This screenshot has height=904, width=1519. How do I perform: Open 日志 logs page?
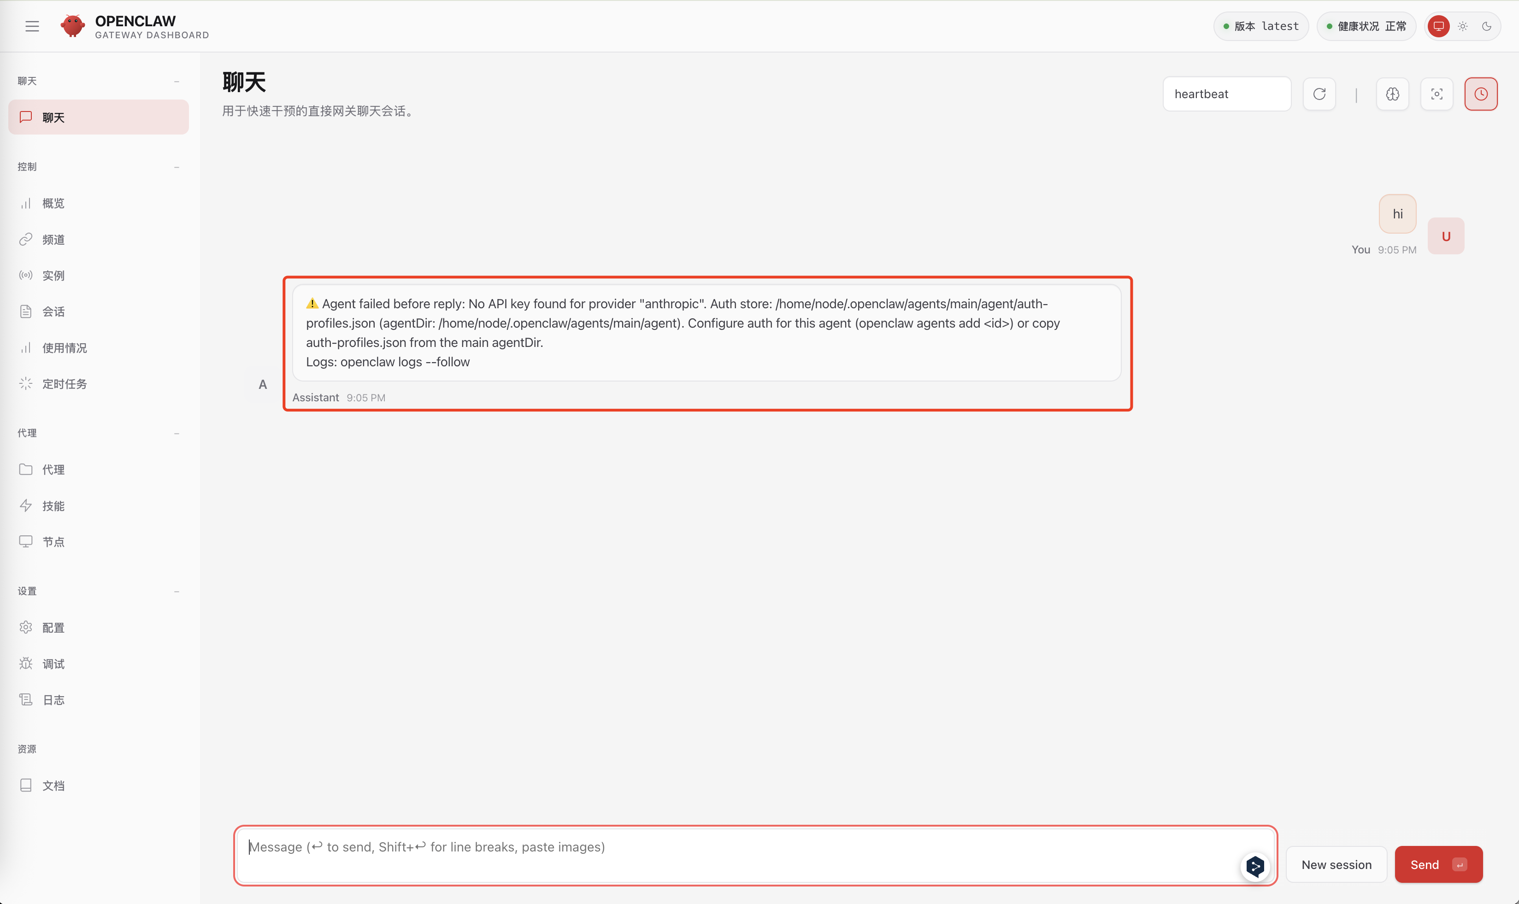point(53,700)
